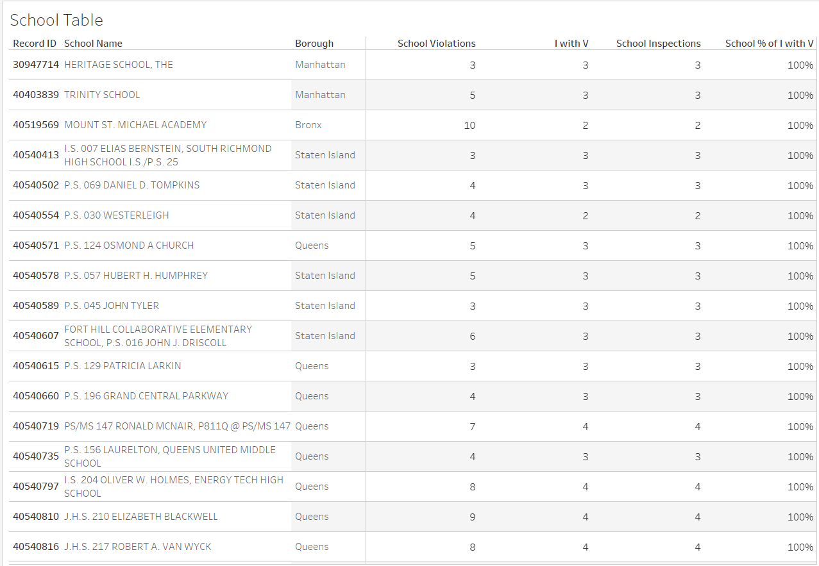
Task: Click PS/MS 147 RONALD MCNAIR school name
Action: pos(177,426)
